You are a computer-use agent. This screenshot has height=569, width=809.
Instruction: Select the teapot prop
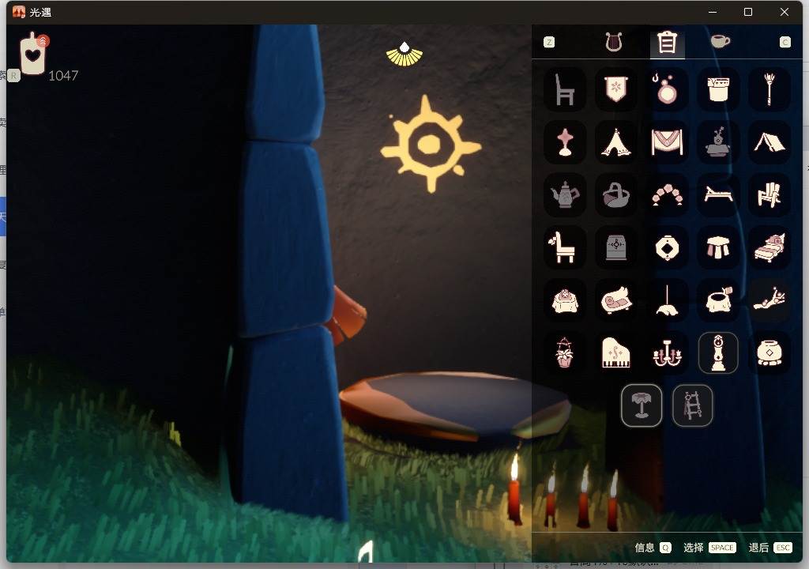[565, 194]
